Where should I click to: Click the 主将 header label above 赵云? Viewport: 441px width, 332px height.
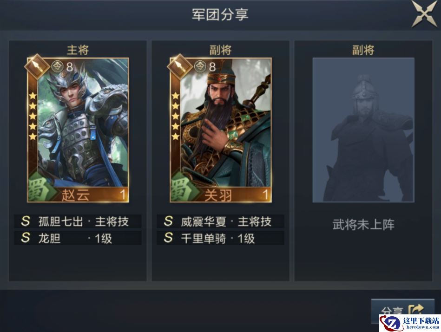78,50
